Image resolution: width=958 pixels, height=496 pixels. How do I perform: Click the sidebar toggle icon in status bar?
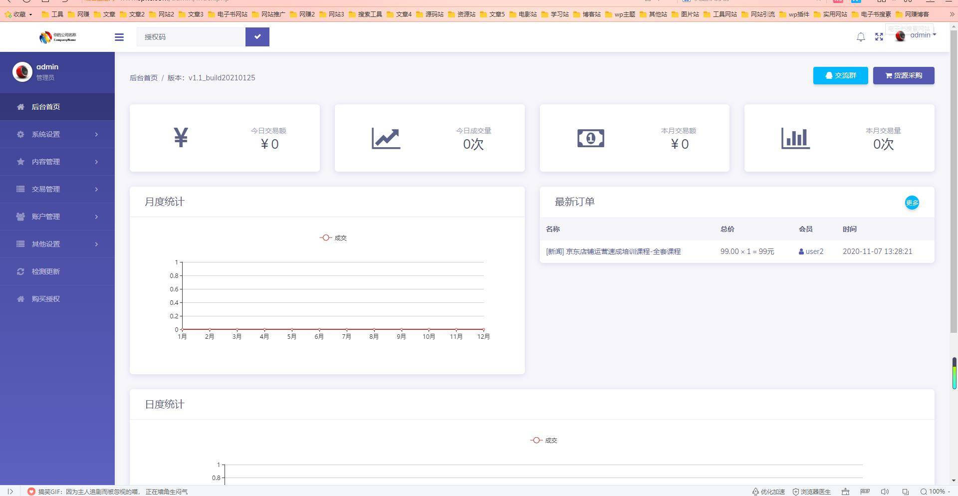point(10,492)
